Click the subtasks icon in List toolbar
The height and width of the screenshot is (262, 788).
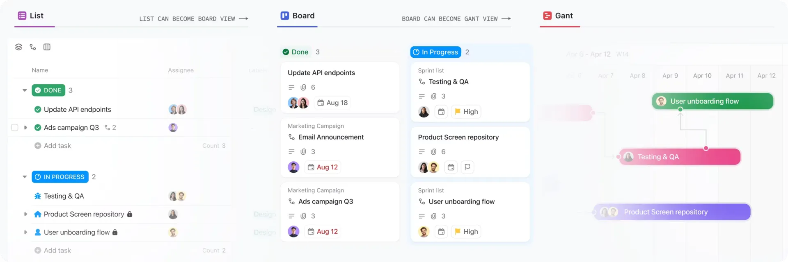33,47
